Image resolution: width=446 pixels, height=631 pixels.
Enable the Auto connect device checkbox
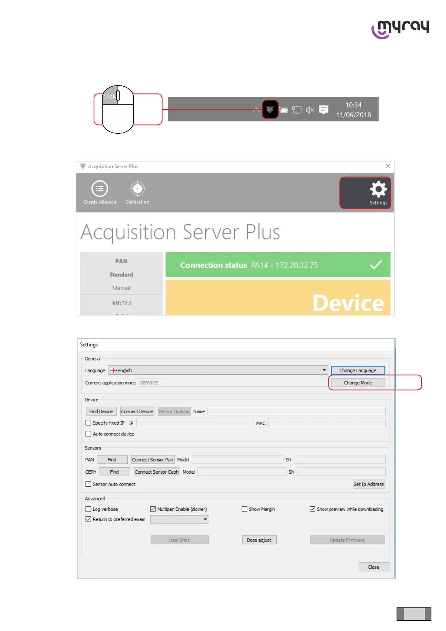pyautogui.click(x=88, y=434)
